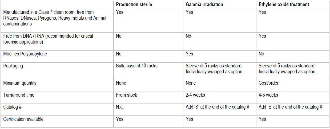The image size is (330, 129).
Task: Click the 'Gamma irradiation' column header
Action: (204, 5)
